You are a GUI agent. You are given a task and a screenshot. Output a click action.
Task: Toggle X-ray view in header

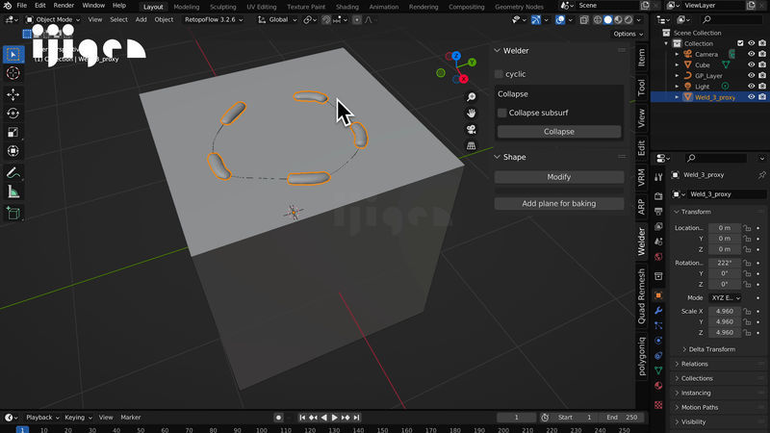[x=584, y=20]
